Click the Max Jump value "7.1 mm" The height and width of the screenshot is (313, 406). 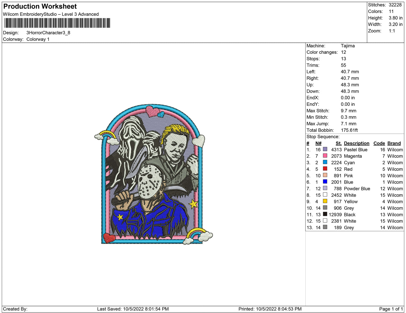[x=349, y=124]
